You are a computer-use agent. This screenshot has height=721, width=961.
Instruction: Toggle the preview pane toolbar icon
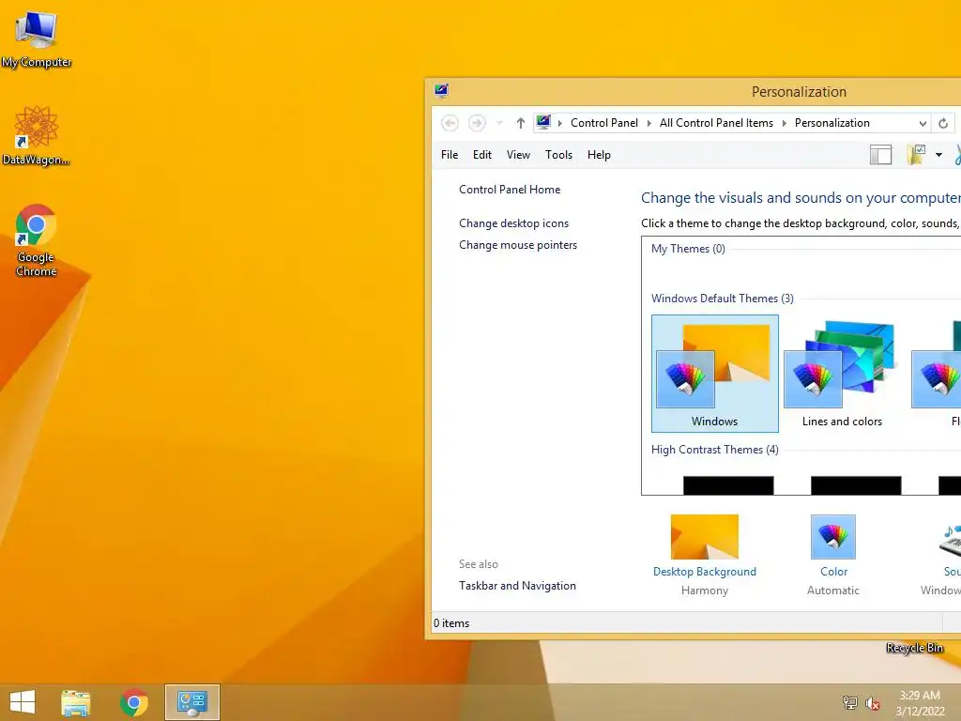[x=880, y=155]
